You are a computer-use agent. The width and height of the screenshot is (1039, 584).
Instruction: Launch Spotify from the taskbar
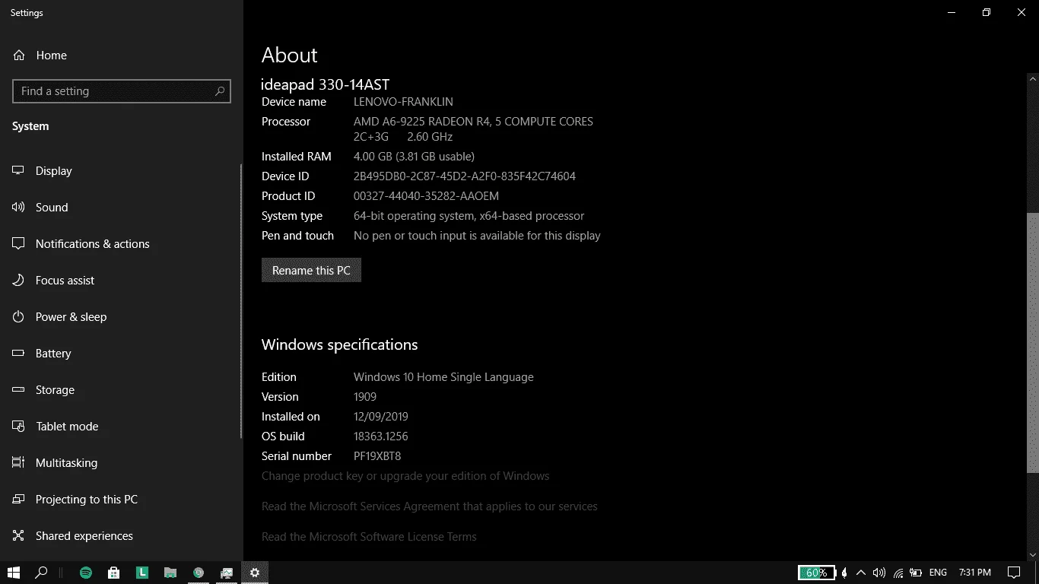[86, 573]
